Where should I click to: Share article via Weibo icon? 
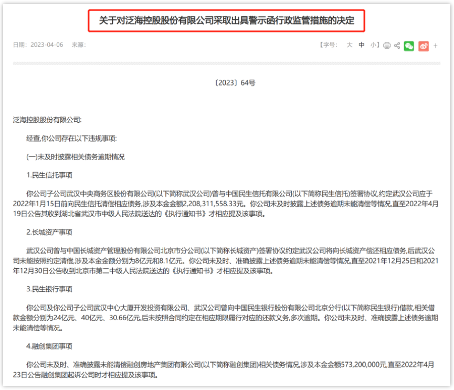(424, 46)
